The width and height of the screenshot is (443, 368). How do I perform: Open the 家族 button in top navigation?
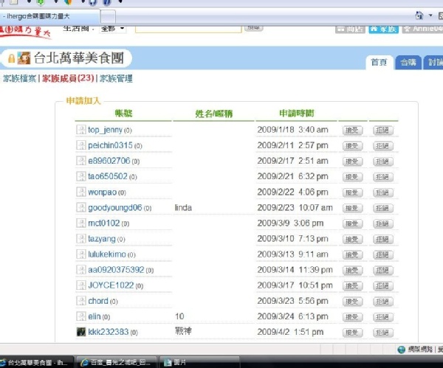point(383,29)
